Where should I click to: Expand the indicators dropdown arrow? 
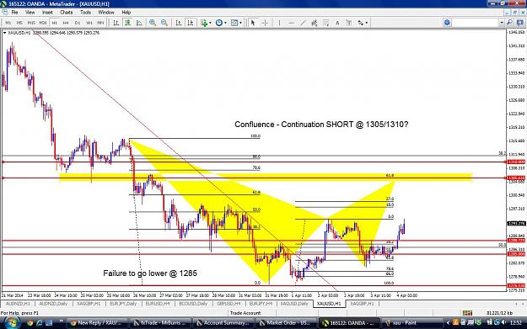[x=210, y=23]
